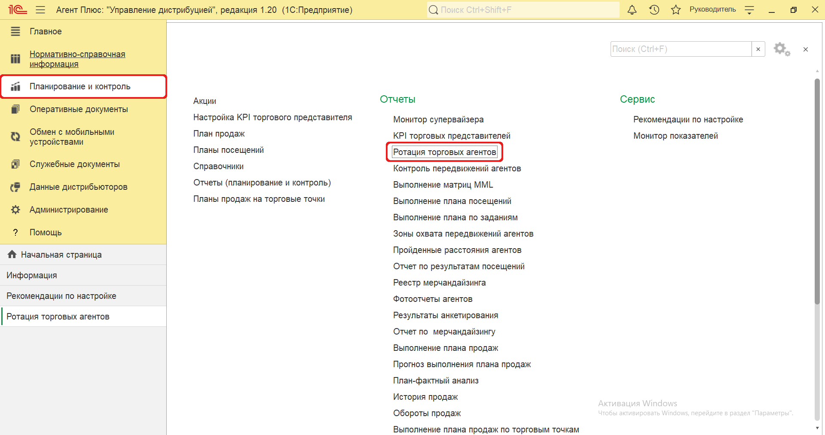Switch to Рекомендации по настройке tab
The width and height of the screenshot is (825, 435).
[83, 296]
